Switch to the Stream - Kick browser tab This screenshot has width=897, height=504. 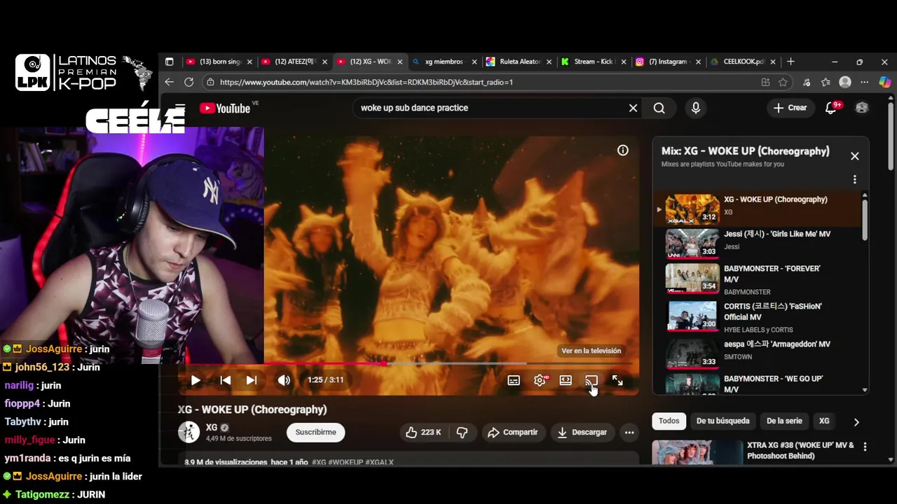coord(594,62)
